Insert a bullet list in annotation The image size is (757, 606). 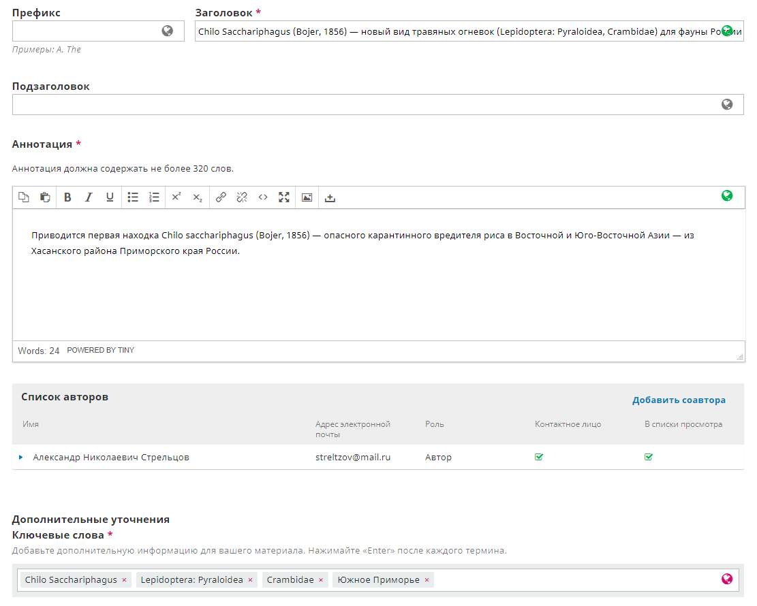[133, 197]
